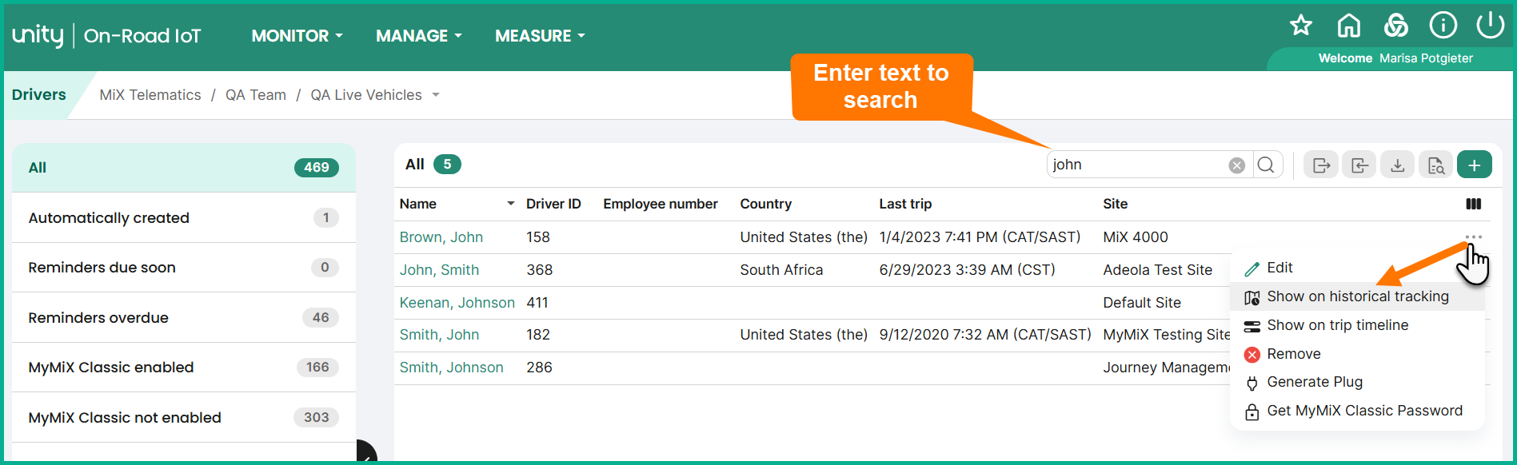Open the MEASURE dropdown menu
The width and height of the screenshot is (1517, 465).
[540, 36]
